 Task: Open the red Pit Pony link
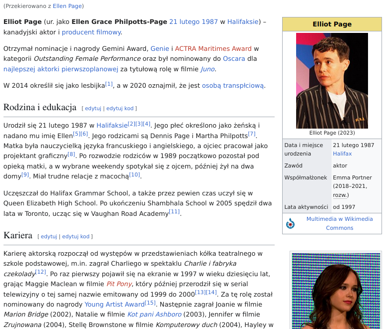tap(119, 284)
